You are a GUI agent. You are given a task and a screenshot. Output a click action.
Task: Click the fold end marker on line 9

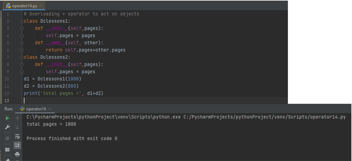(x=22, y=72)
